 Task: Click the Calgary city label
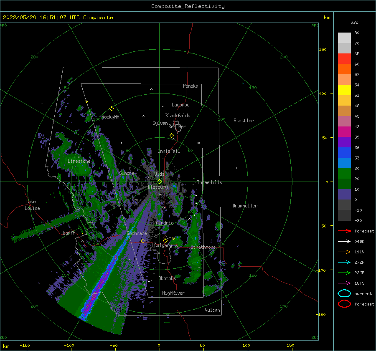click(163, 245)
